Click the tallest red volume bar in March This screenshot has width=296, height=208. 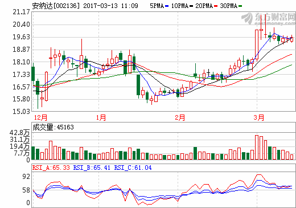click(257, 147)
